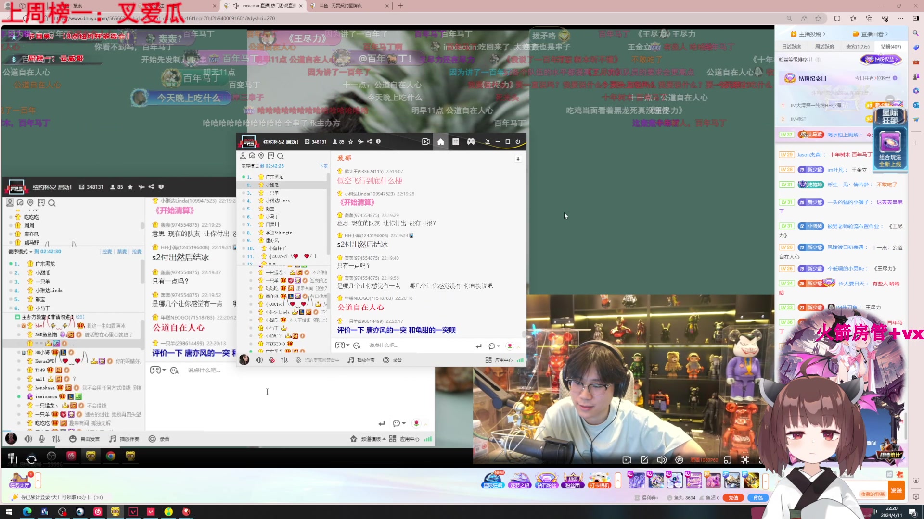Click send-enter arrow in back YY chat box

point(382,423)
